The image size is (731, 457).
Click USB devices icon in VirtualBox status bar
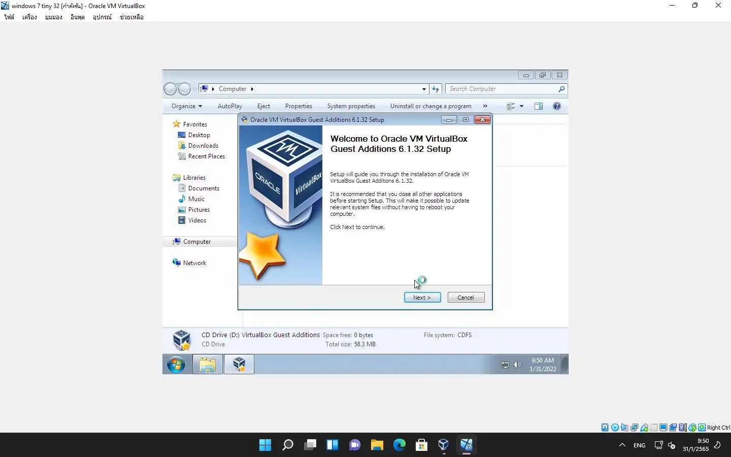tap(644, 428)
